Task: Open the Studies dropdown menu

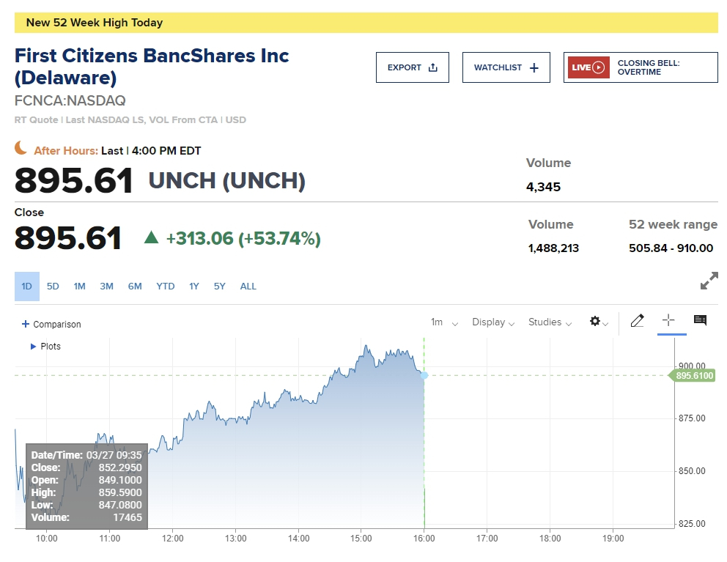Action: coord(550,322)
